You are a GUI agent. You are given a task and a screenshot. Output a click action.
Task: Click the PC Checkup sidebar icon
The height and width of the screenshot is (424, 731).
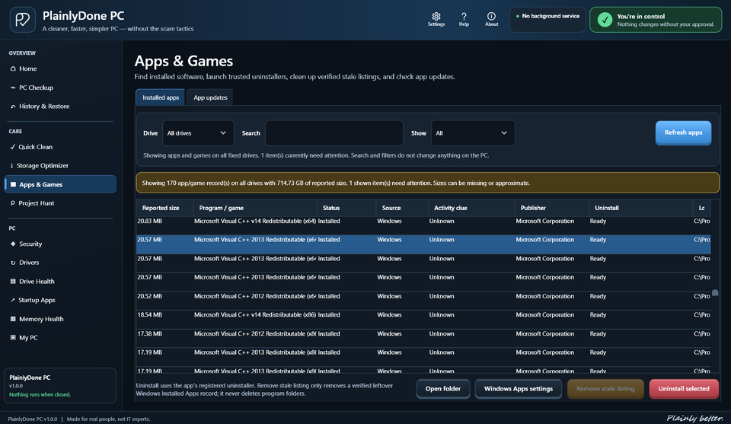pyautogui.click(x=13, y=88)
